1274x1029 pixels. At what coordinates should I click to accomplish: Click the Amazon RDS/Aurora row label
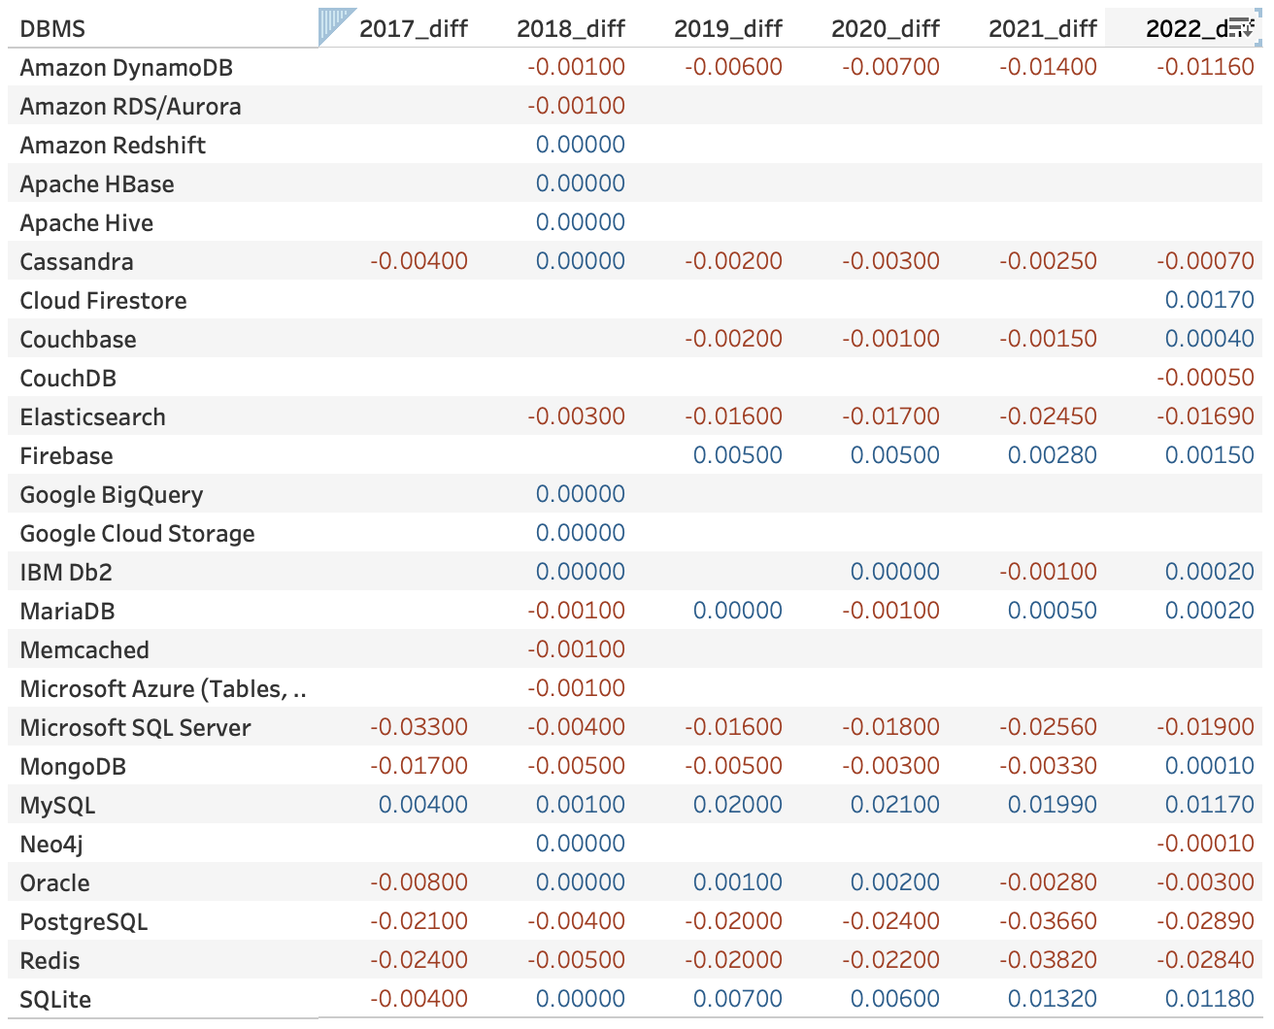click(x=130, y=107)
